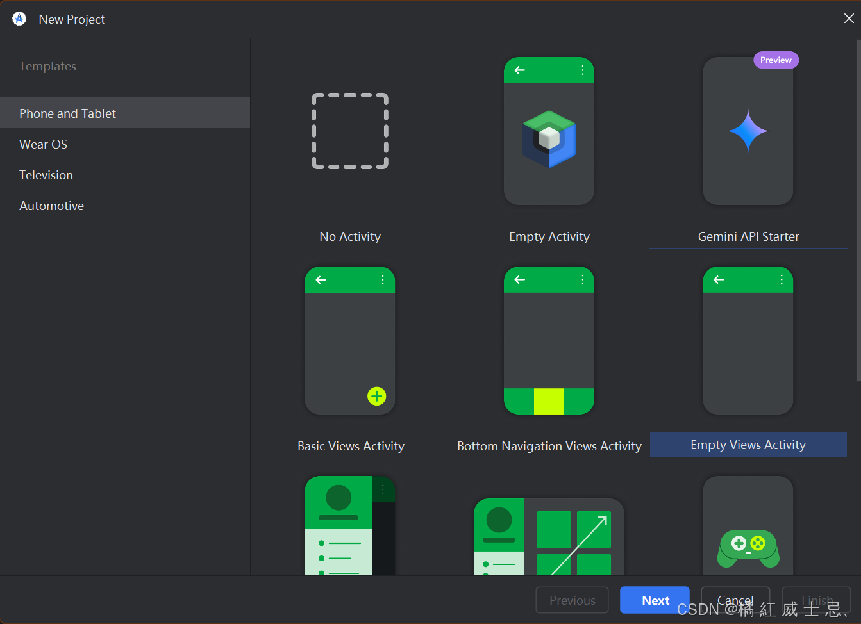
Task: Click the Previous button
Action: [x=572, y=600]
